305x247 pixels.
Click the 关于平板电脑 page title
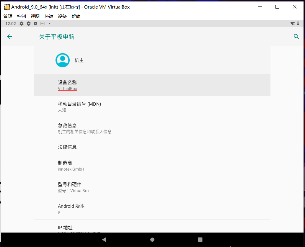[57, 37]
